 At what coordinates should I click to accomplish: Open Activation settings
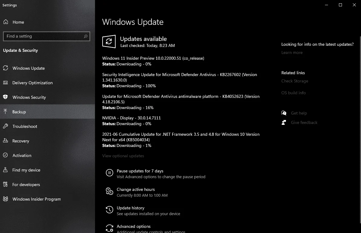pos(48,155)
